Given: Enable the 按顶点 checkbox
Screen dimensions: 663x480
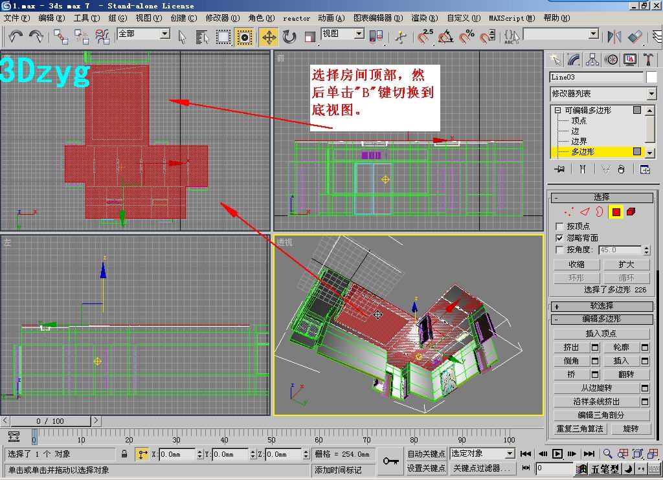Looking at the screenshot, I should 560,226.
